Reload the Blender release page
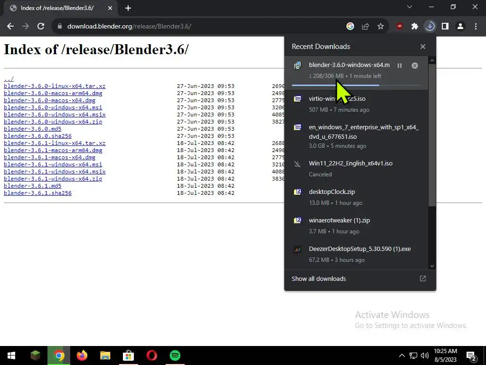The height and width of the screenshot is (365, 486). [x=41, y=27]
